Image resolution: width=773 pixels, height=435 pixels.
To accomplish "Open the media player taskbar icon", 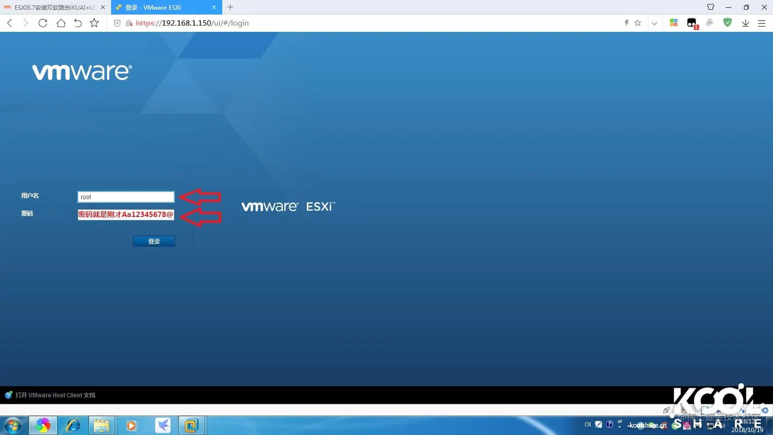I will [x=132, y=425].
